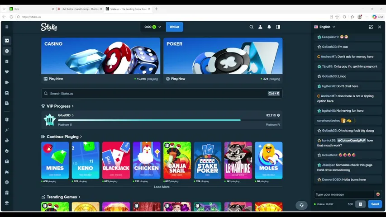The height and width of the screenshot is (217, 386).
Task: Open the user profile icon
Action: point(260,27)
